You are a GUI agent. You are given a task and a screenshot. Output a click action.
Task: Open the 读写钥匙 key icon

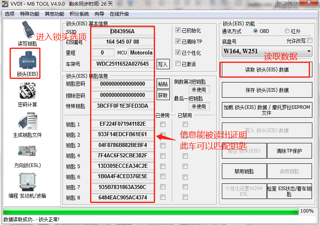point(28,30)
